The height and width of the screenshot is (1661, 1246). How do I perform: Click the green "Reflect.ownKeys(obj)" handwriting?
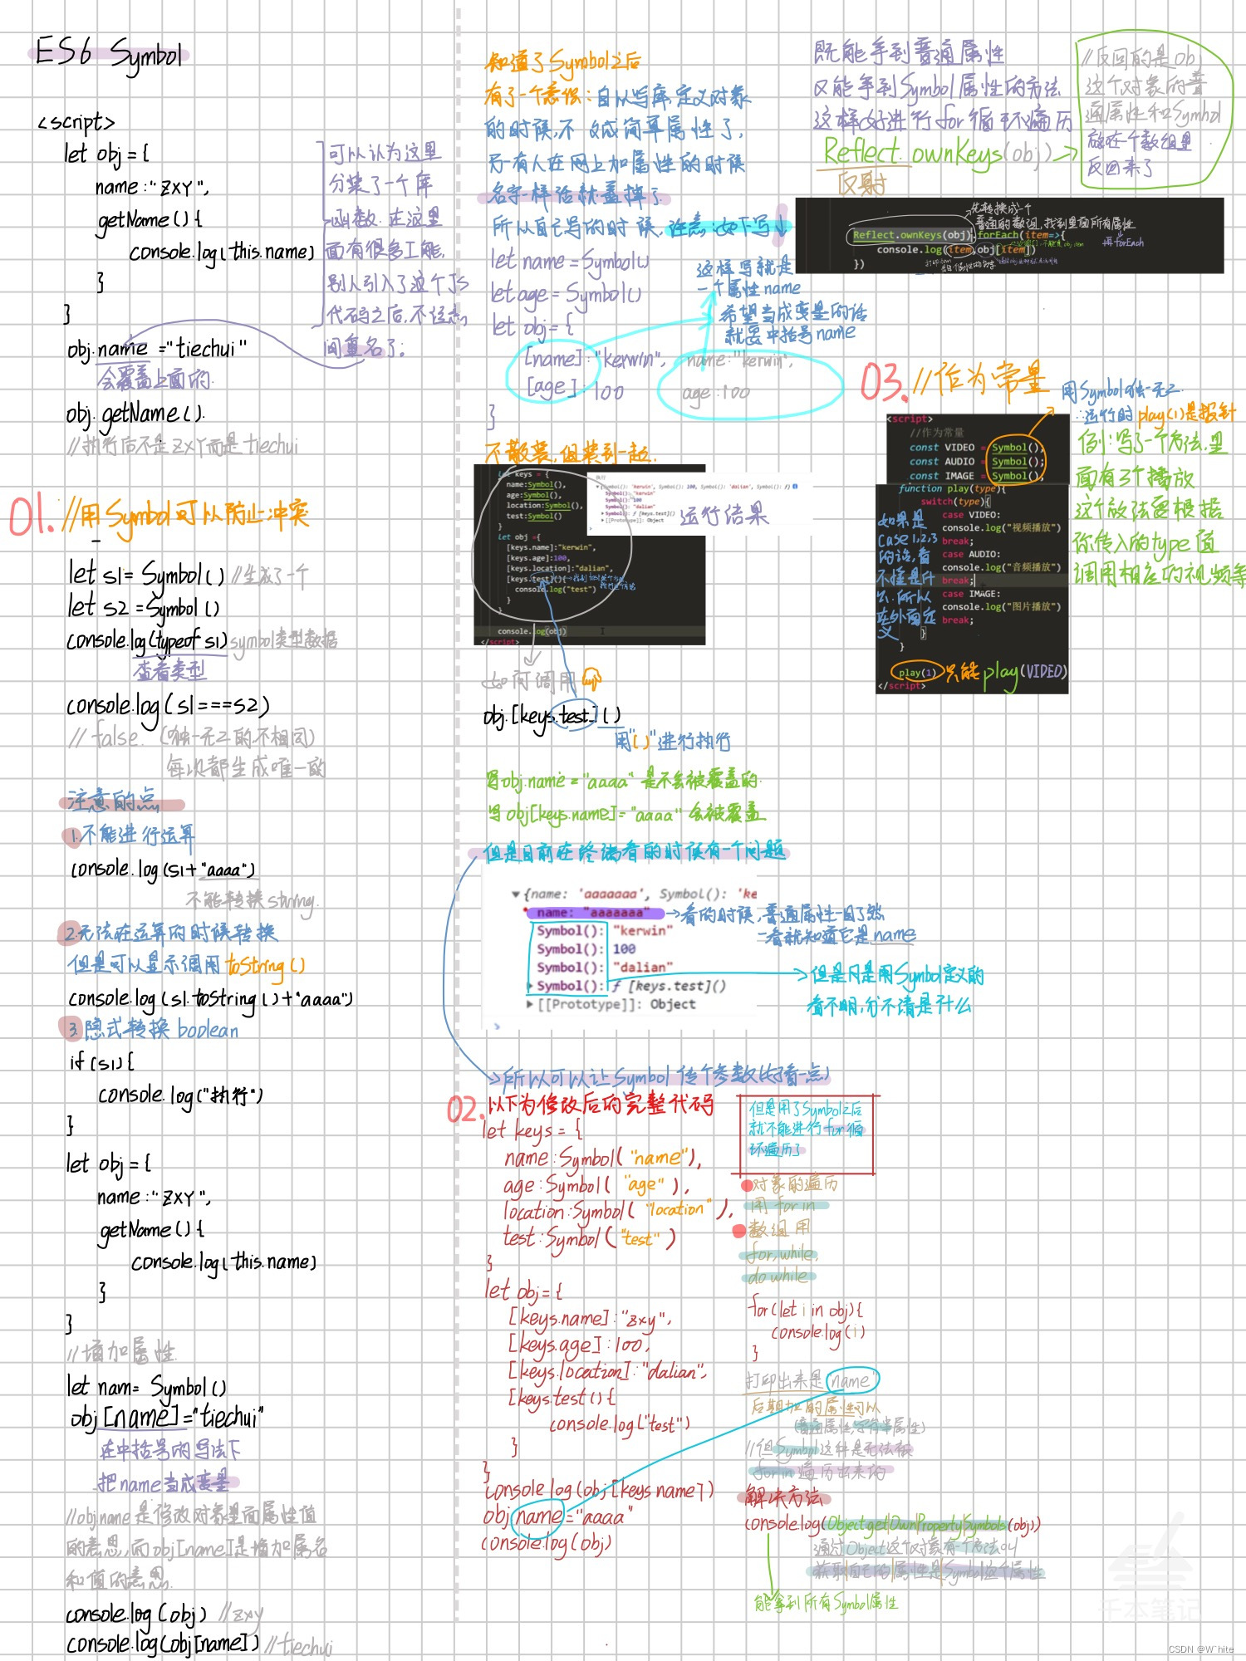point(939,153)
